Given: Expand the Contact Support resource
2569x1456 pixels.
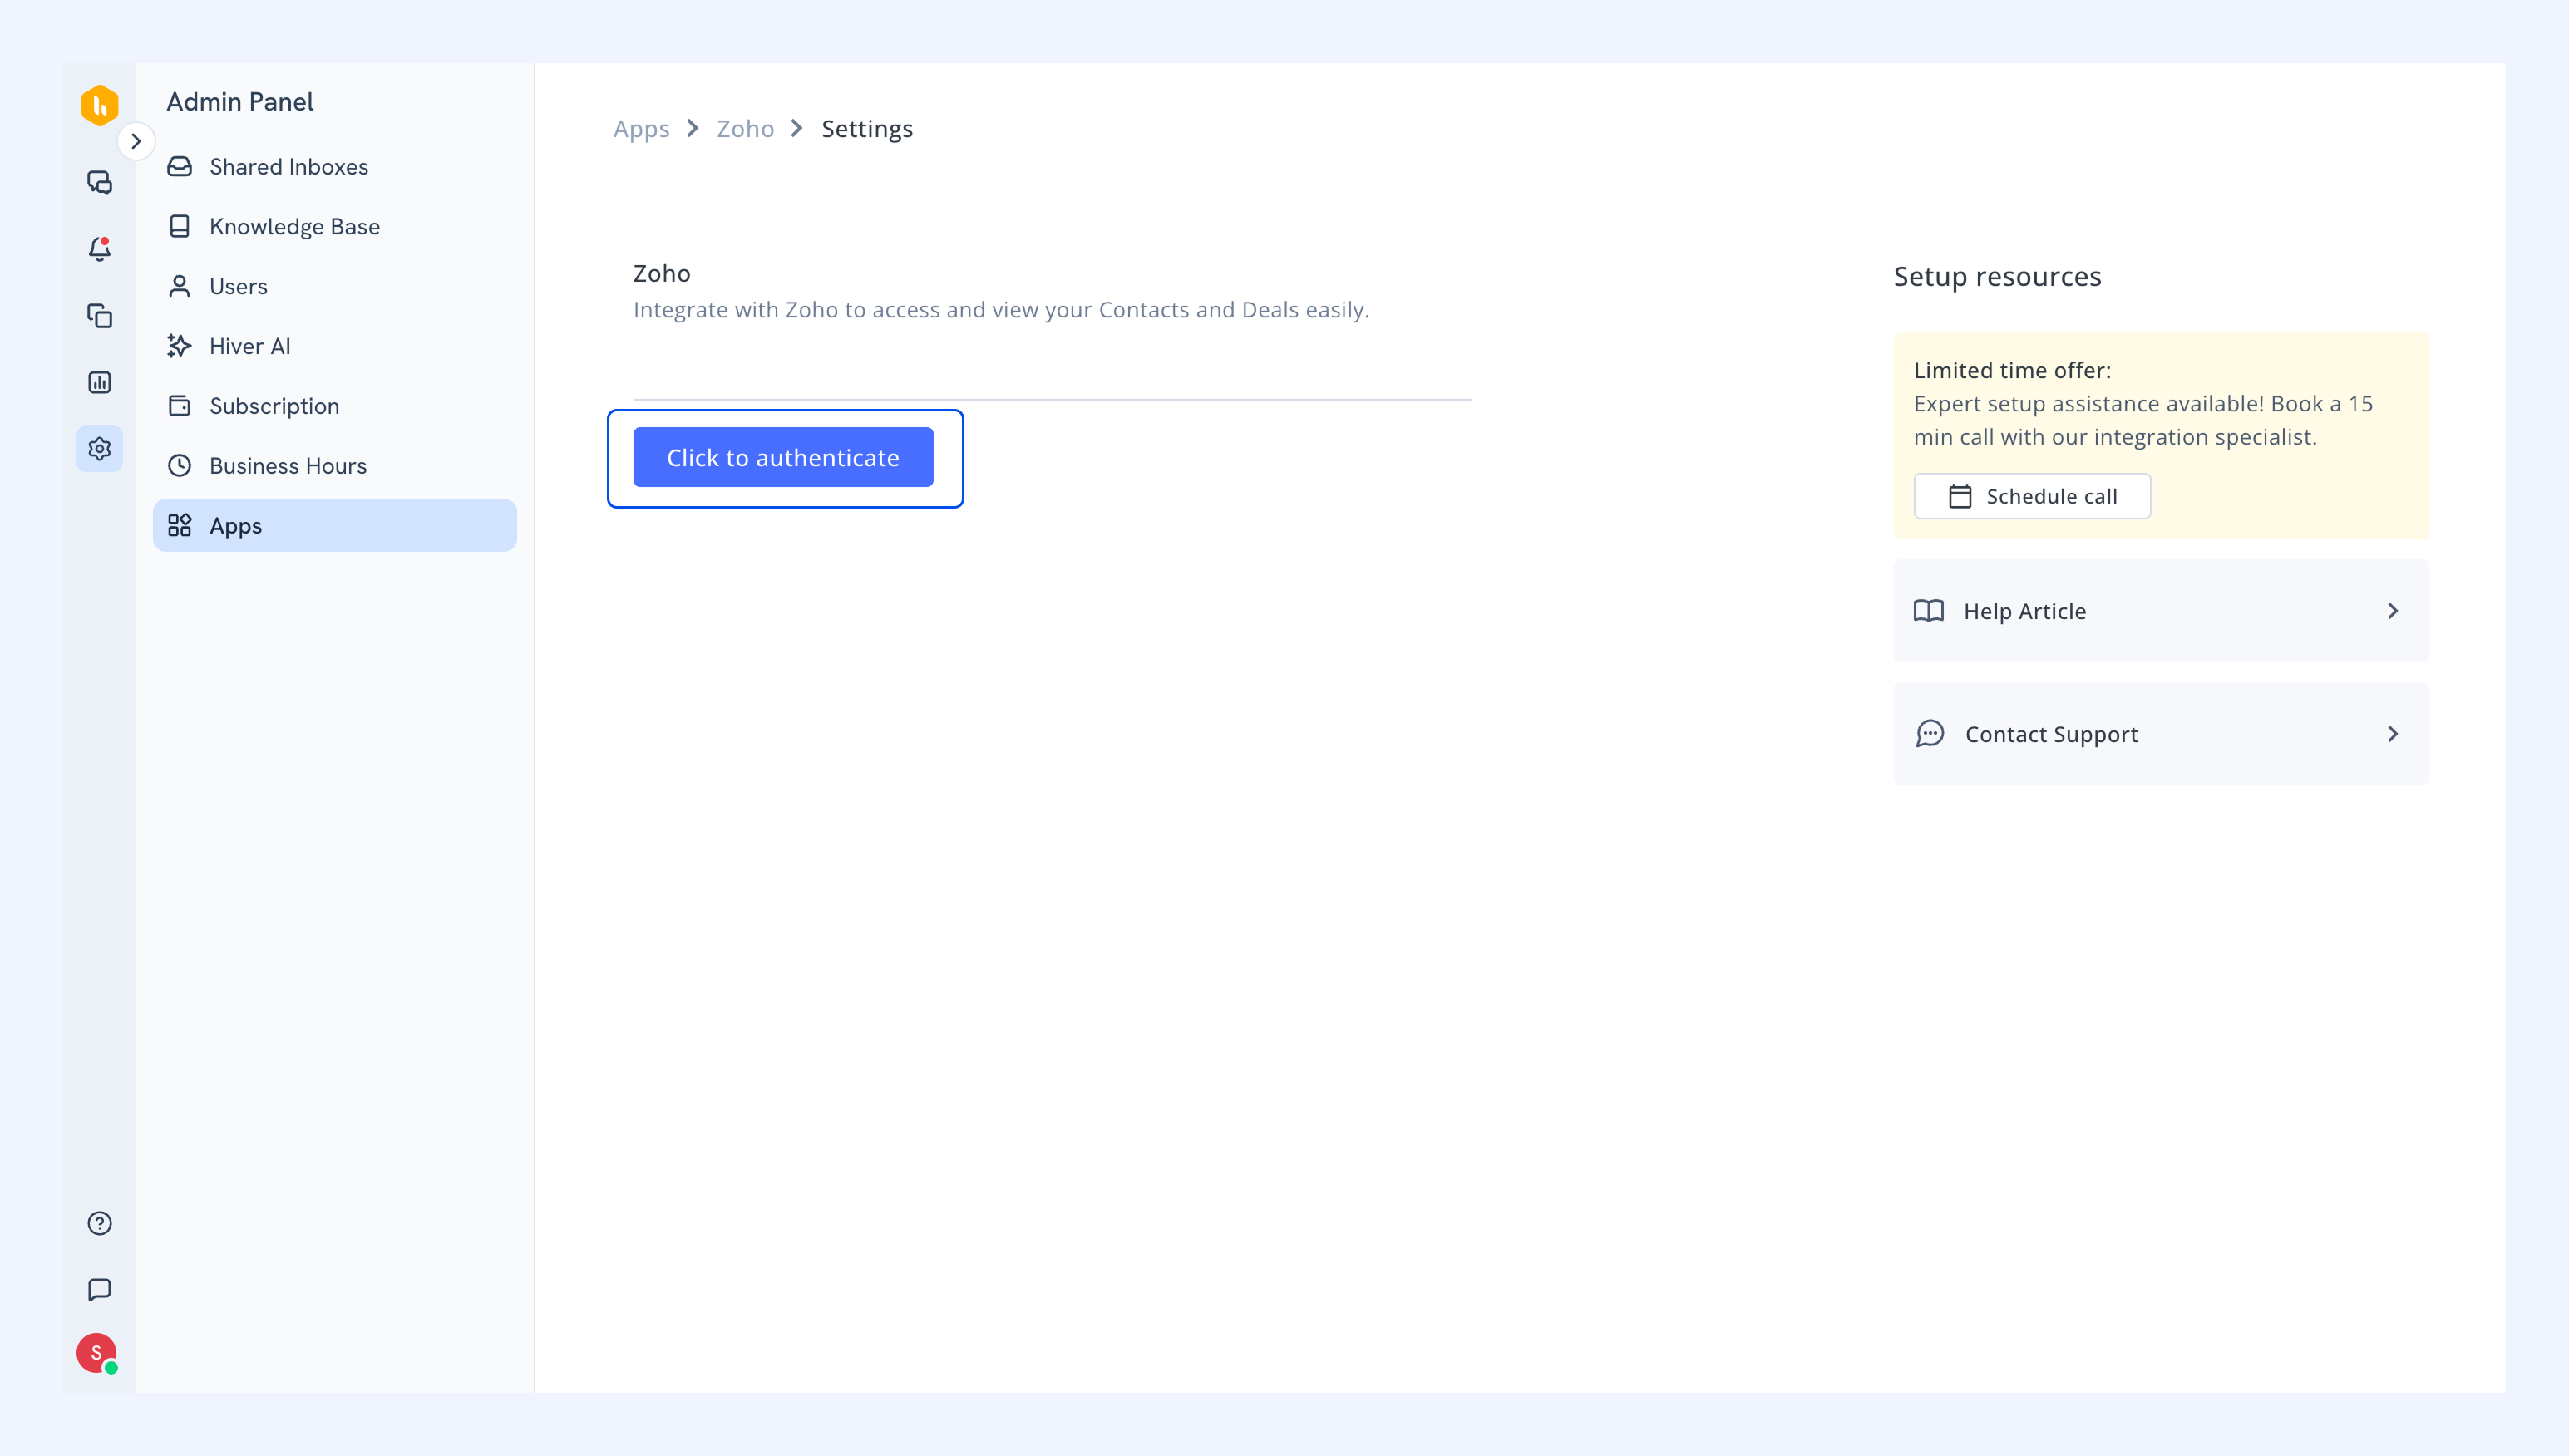Looking at the screenshot, I should pyautogui.click(x=2161, y=734).
